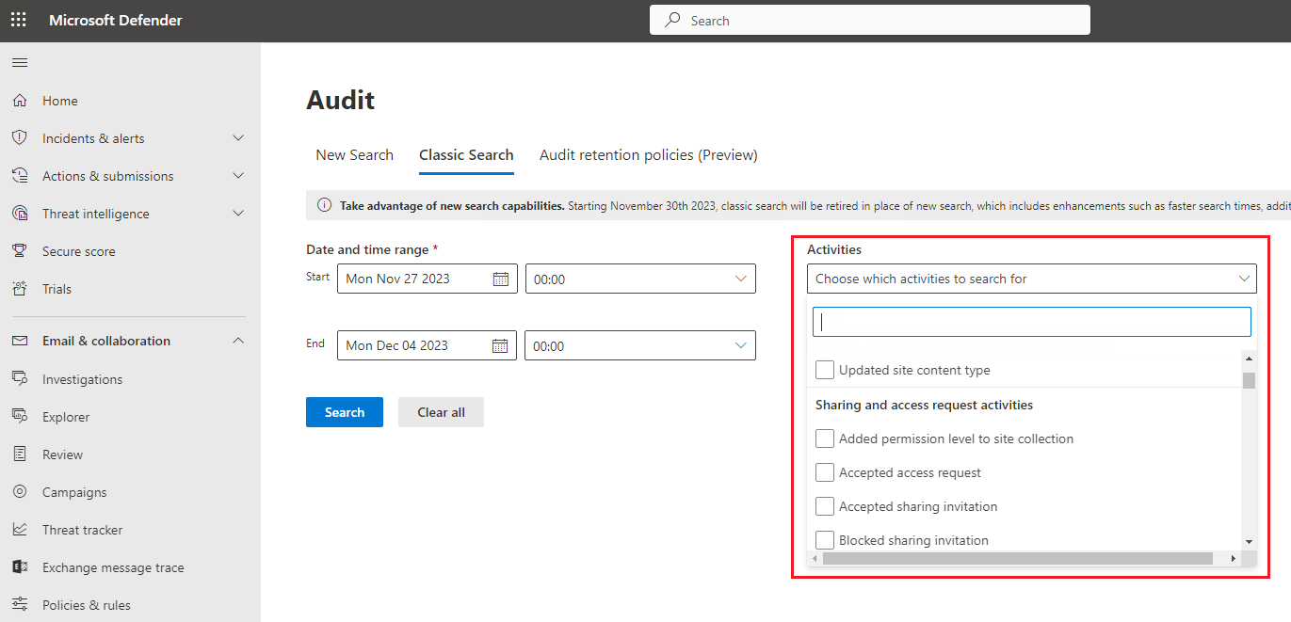The height and width of the screenshot is (622, 1291).
Task: Select the Home icon in the sidebar
Action: pos(20,101)
